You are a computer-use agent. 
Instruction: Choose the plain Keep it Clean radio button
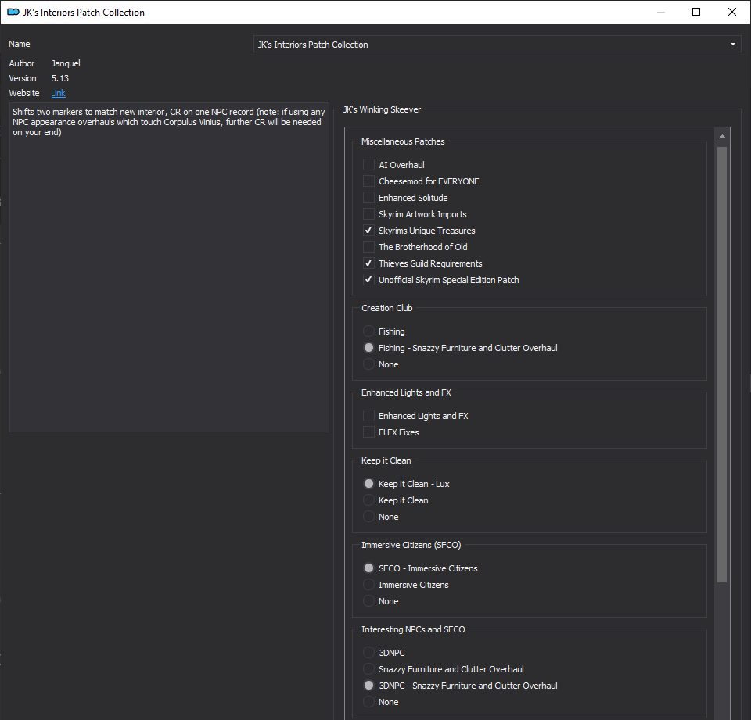pos(368,500)
